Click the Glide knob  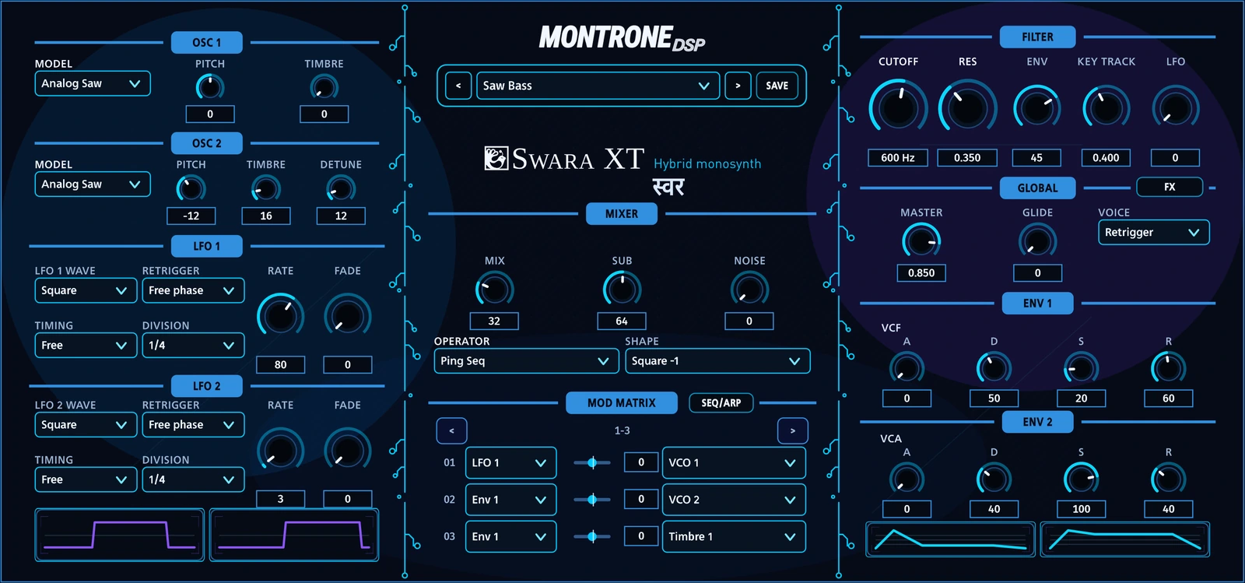click(x=1037, y=241)
